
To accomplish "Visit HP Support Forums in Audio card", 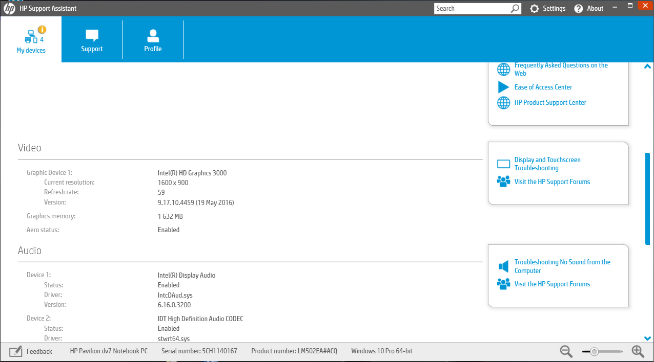I will [552, 284].
